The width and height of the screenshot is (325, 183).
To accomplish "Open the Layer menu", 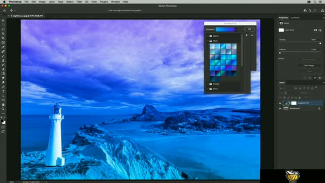I will 52,2.
